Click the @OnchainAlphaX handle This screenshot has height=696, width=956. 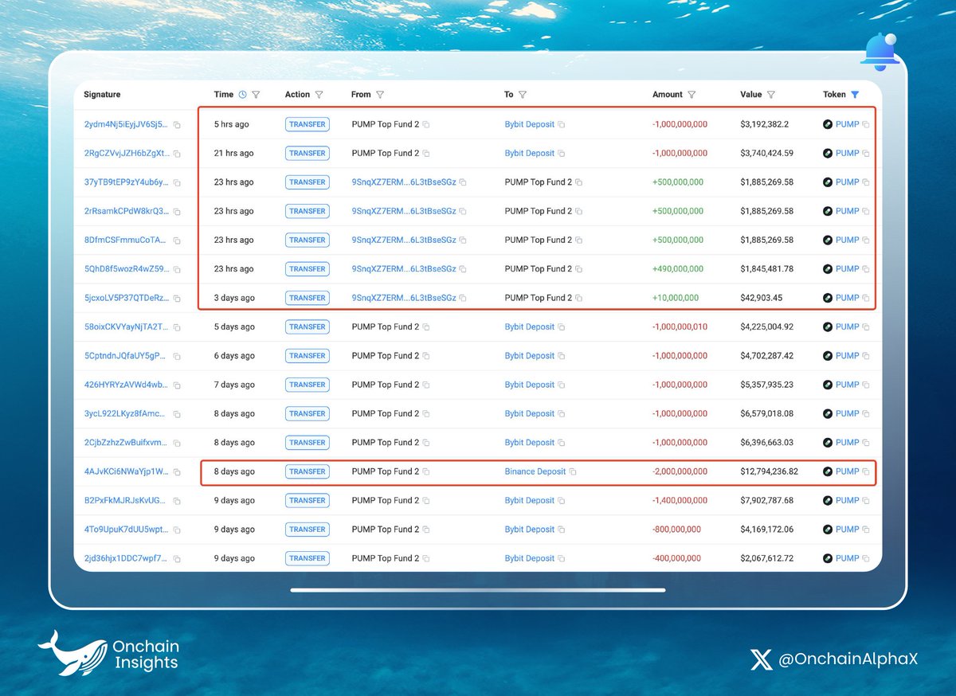[848, 659]
